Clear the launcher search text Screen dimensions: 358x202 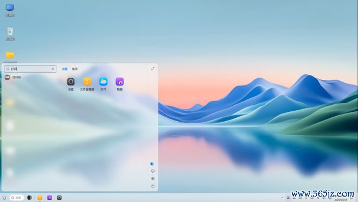click(53, 69)
